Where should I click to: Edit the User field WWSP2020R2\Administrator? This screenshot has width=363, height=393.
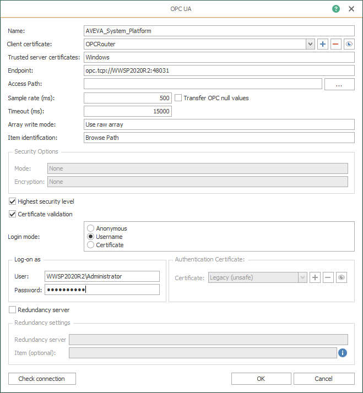click(102, 276)
